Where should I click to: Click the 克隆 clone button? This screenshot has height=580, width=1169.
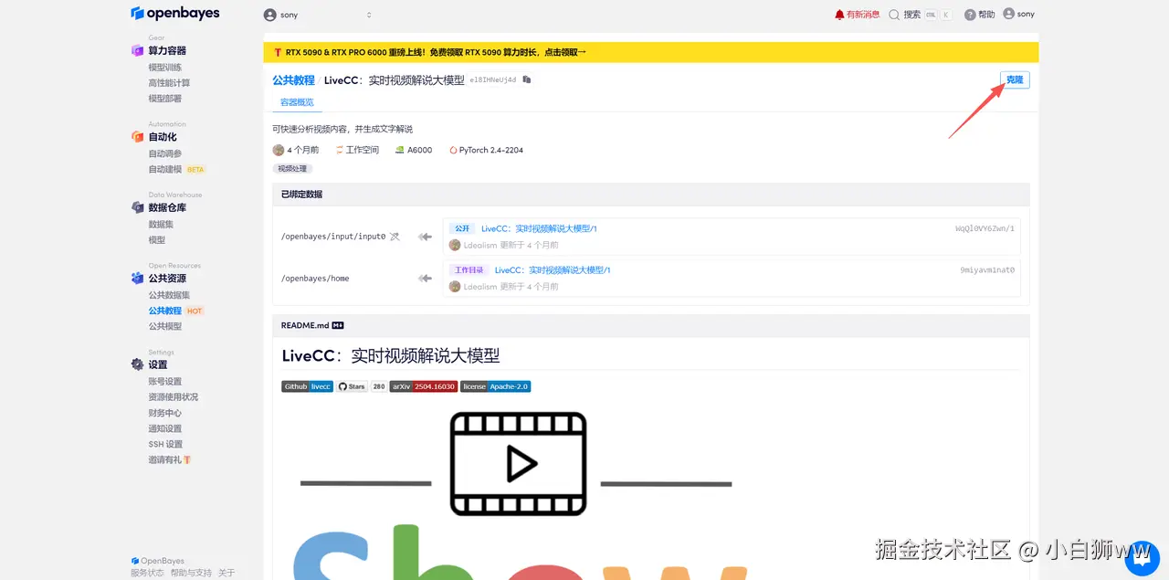coord(1015,80)
